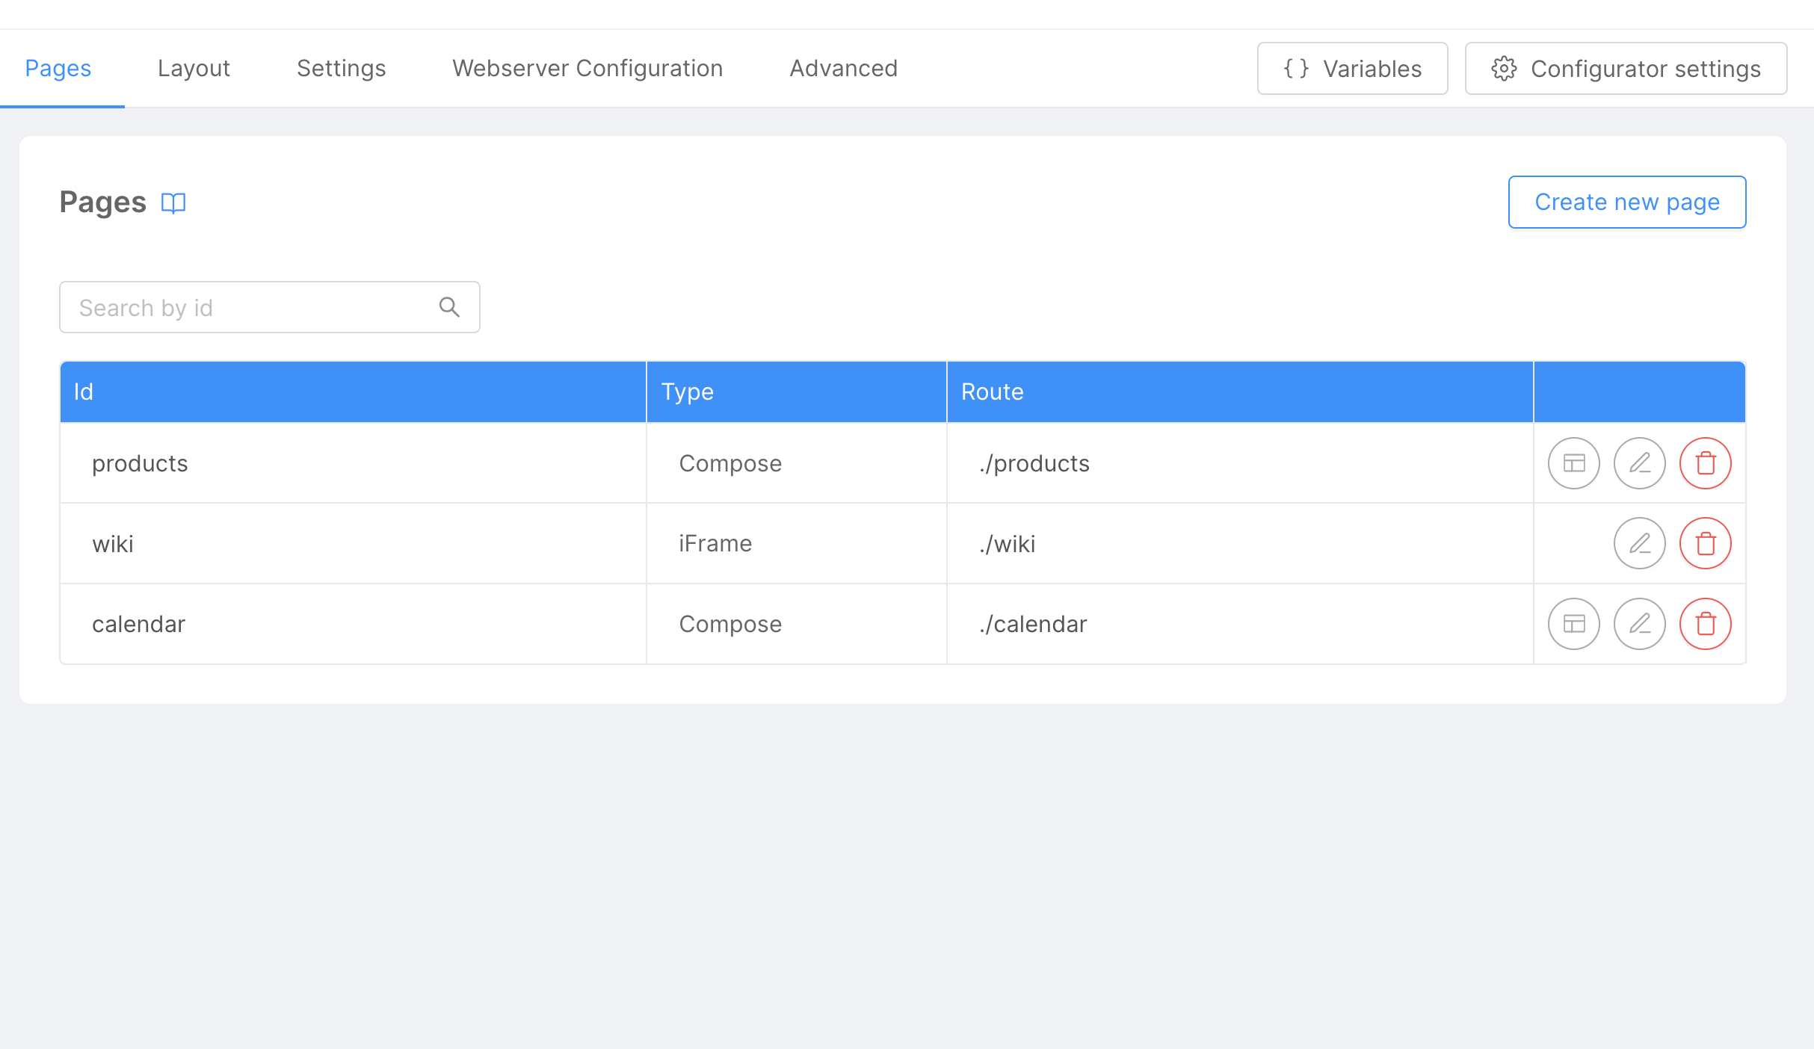
Task: Switch to the Webserver Configuration tab
Action: (x=587, y=68)
